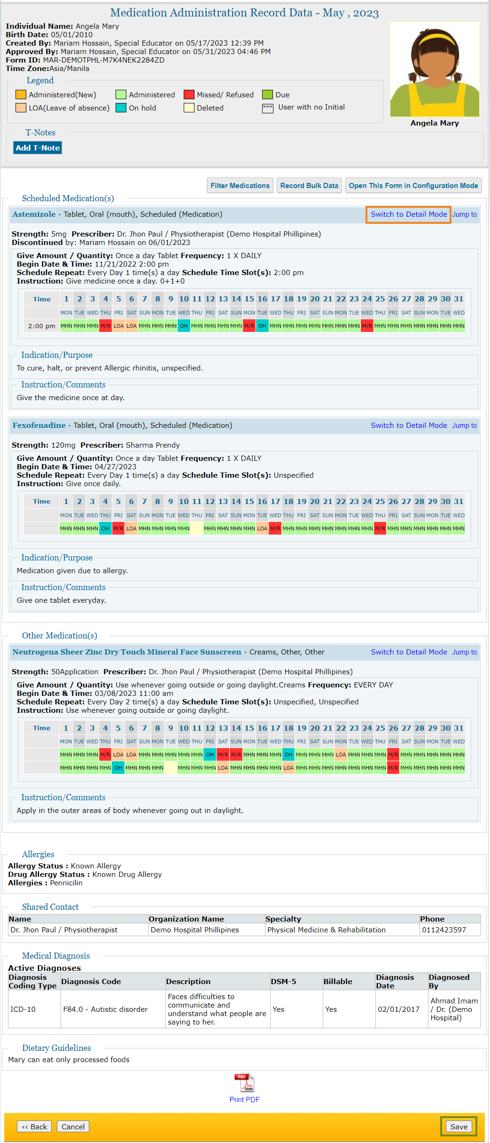Click the Add T-Note button
490x1143 pixels.
click(x=38, y=148)
